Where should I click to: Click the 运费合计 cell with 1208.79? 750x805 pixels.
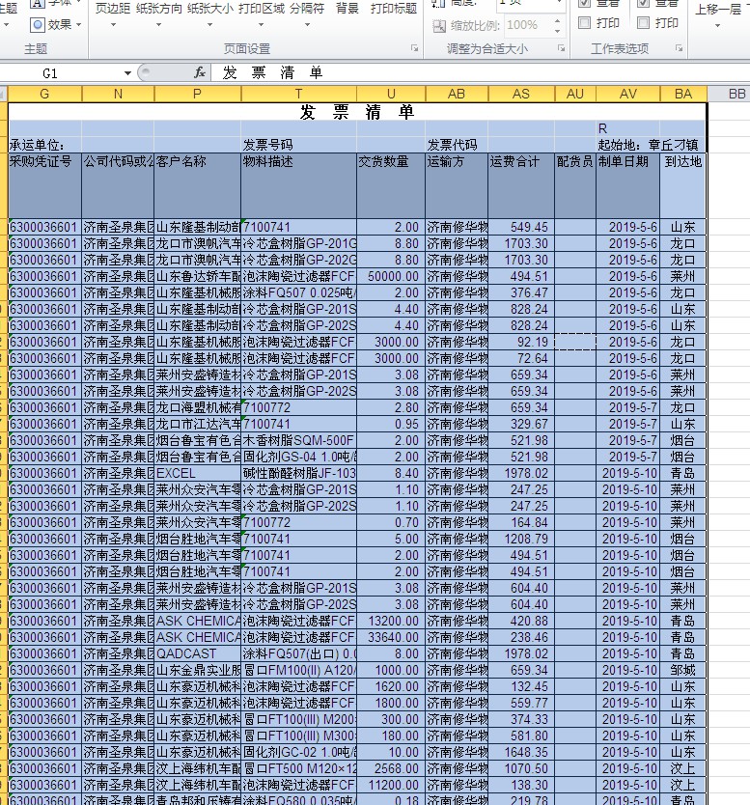(x=521, y=539)
